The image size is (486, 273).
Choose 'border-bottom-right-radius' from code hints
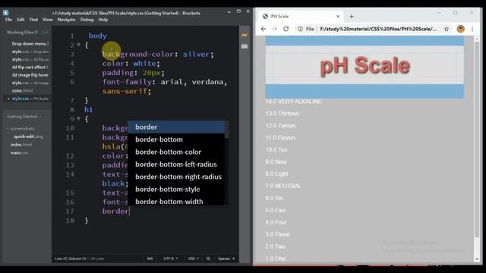point(176,177)
